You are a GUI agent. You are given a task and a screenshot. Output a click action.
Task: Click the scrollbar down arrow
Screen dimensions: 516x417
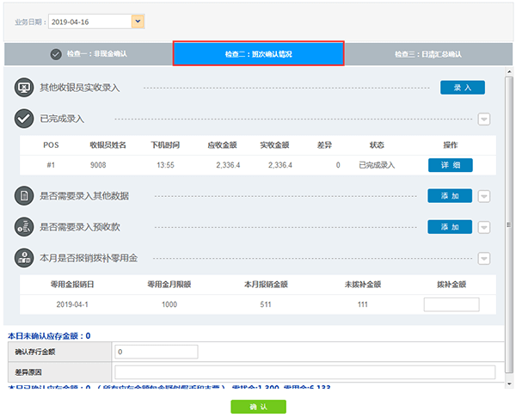coord(509,383)
